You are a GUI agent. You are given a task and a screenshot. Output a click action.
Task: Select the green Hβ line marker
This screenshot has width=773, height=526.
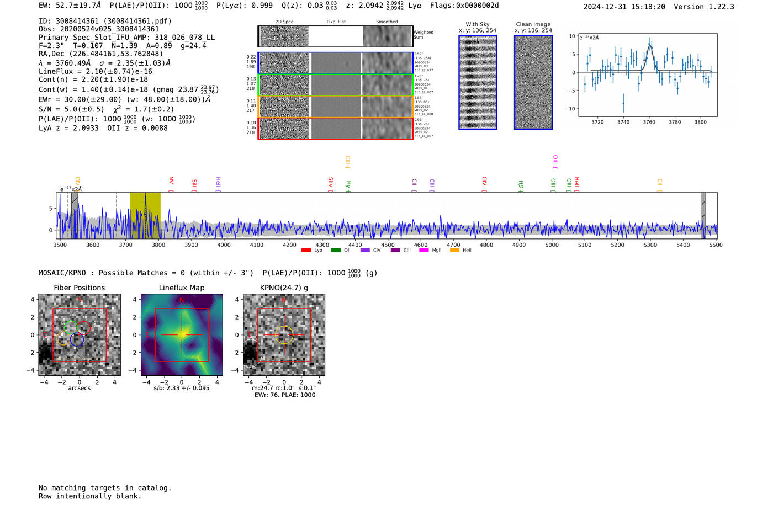point(521,186)
